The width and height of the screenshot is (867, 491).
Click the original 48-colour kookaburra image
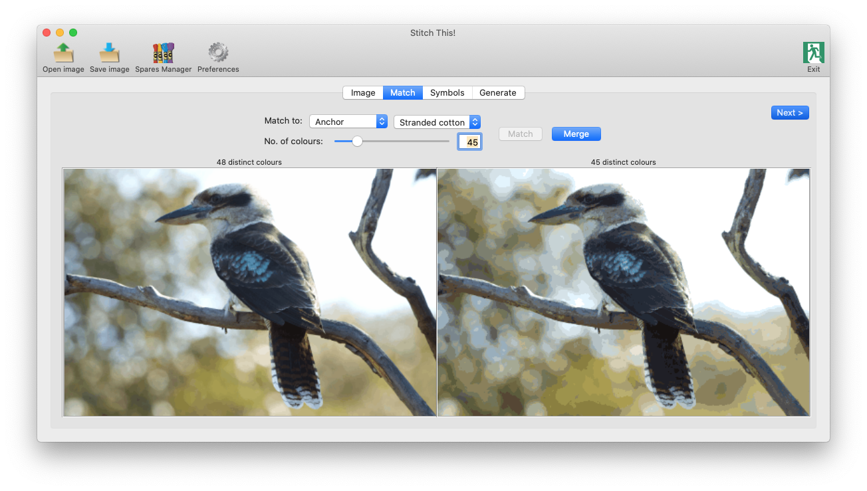250,292
